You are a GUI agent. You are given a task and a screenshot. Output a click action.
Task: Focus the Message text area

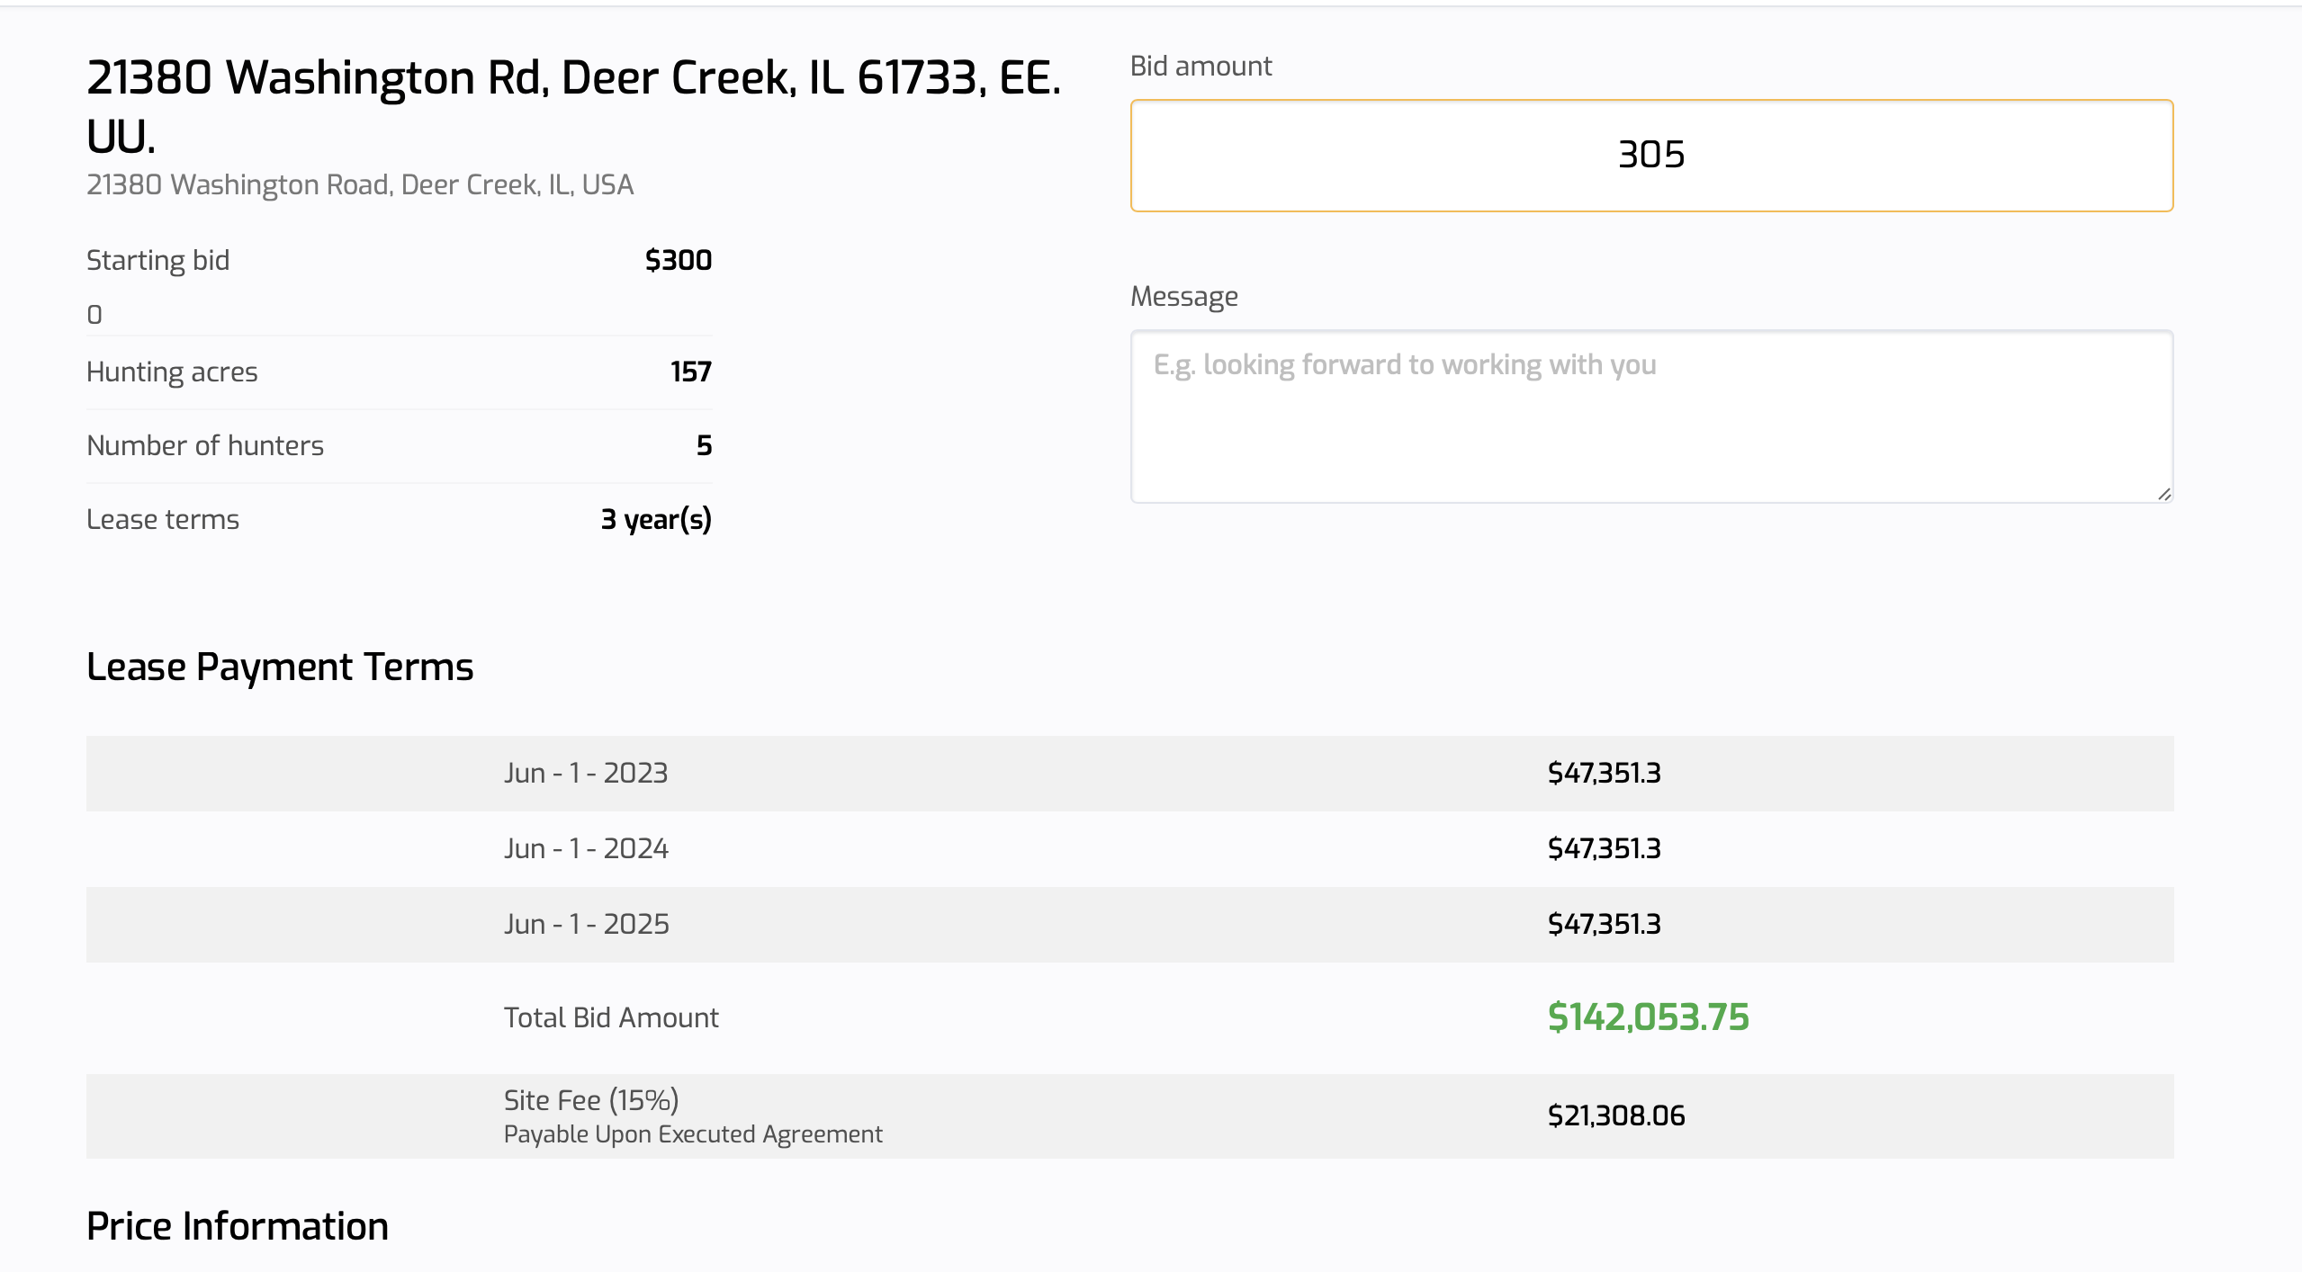tap(1650, 416)
